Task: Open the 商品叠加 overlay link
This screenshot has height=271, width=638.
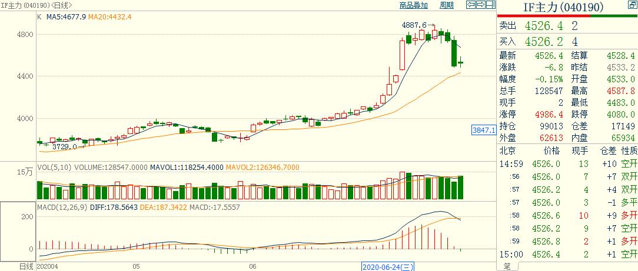Action: pyautogui.click(x=413, y=5)
